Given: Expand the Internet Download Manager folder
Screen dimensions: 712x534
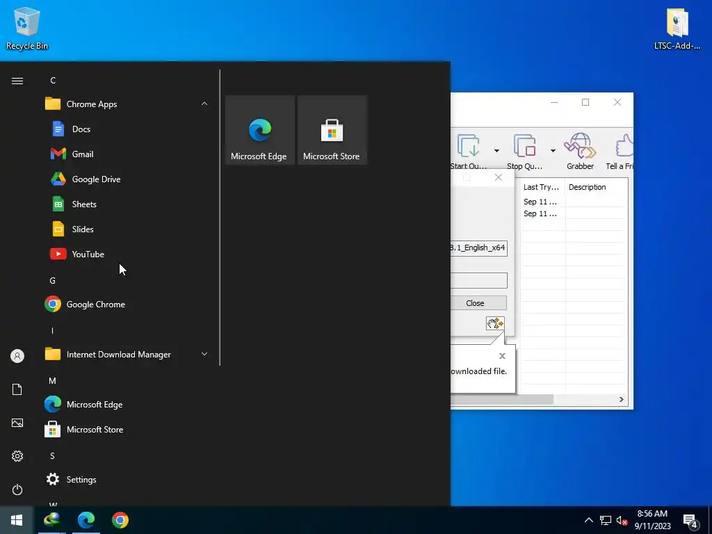Looking at the screenshot, I should coord(204,354).
